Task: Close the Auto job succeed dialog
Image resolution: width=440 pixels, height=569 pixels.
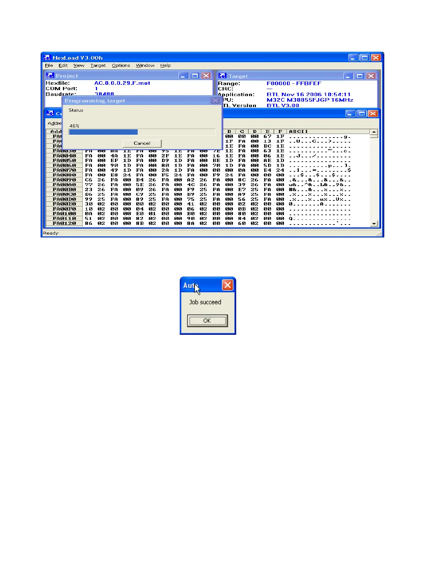Action: (x=228, y=285)
